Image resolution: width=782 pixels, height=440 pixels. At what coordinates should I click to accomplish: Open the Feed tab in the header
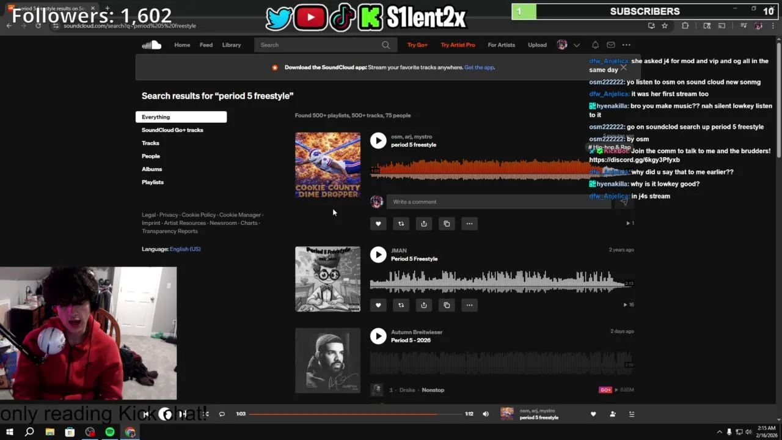(x=206, y=45)
